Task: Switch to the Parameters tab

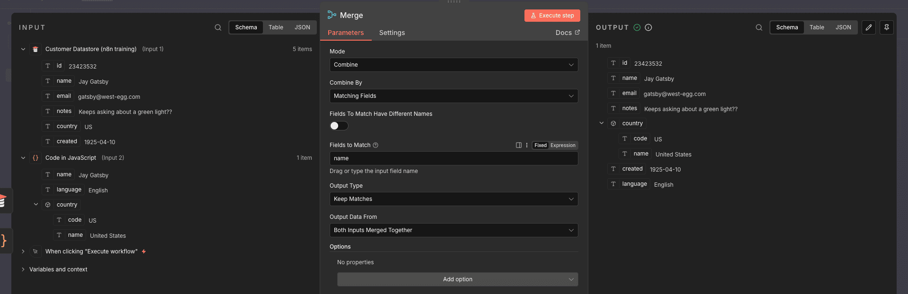Action: 346,33
